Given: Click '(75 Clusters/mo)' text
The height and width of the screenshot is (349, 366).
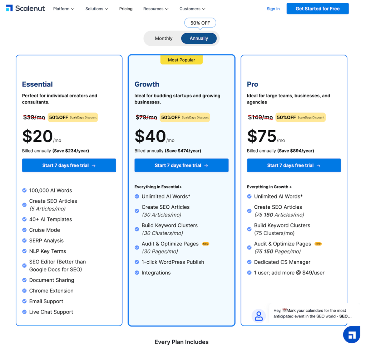Looking at the screenshot, I should 274,233.
